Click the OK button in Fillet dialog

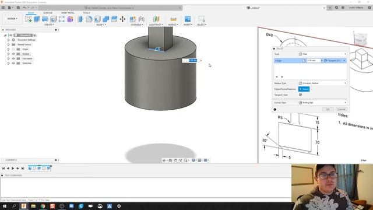328,109
